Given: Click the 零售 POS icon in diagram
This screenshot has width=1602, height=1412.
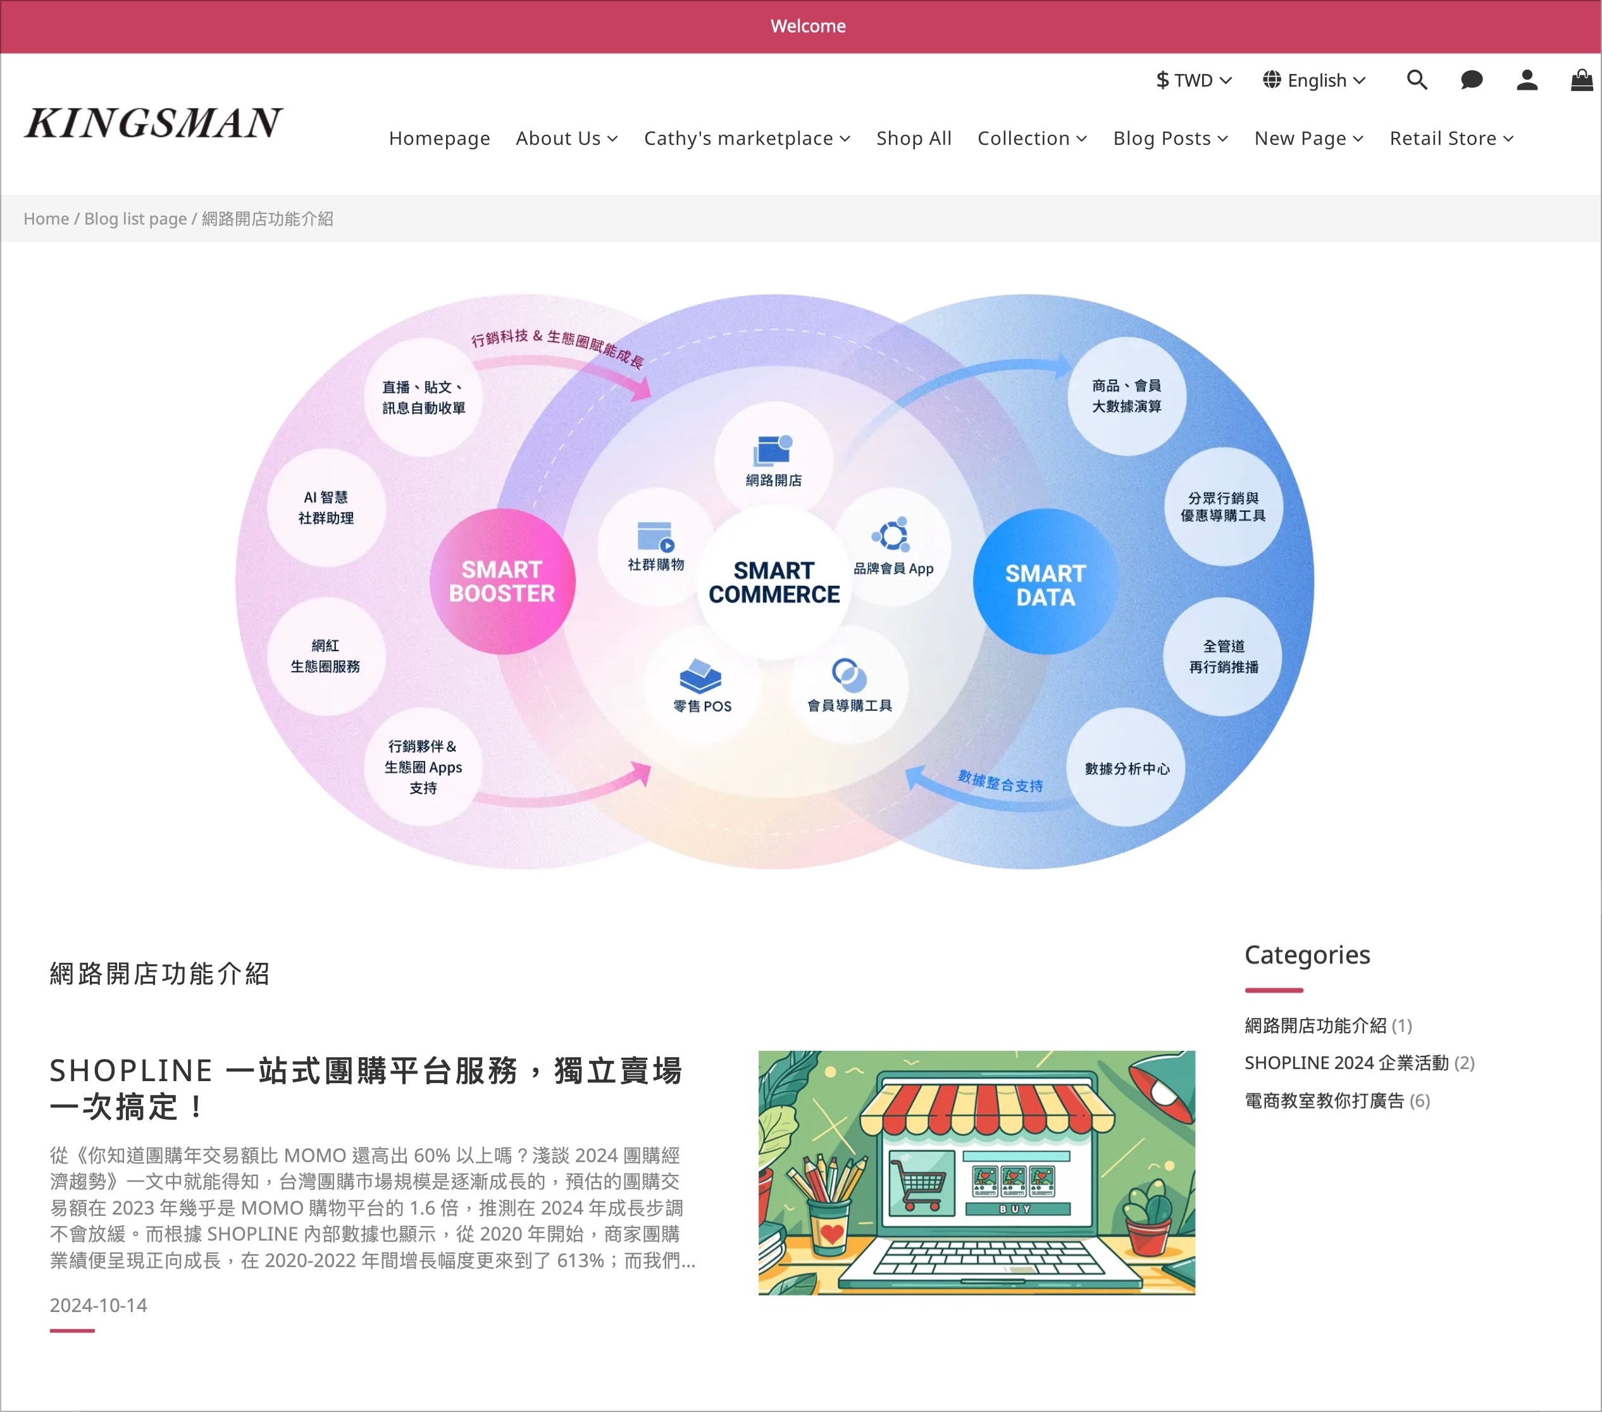Looking at the screenshot, I should pyautogui.click(x=700, y=676).
